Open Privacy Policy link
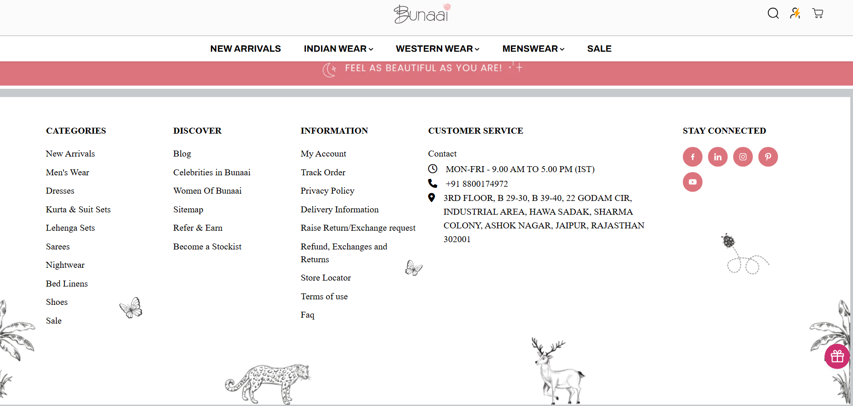 point(327,191)
